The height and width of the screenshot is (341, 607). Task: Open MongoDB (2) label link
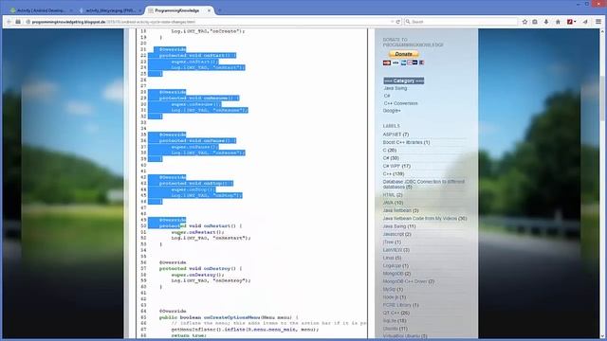tap(396, 274)
